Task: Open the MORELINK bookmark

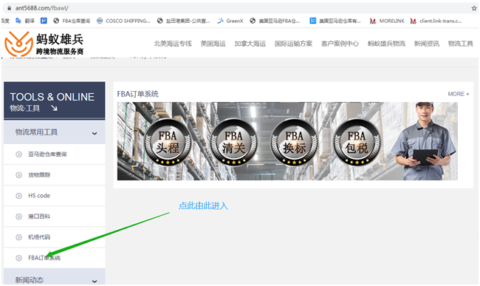Action: point(387,21)
